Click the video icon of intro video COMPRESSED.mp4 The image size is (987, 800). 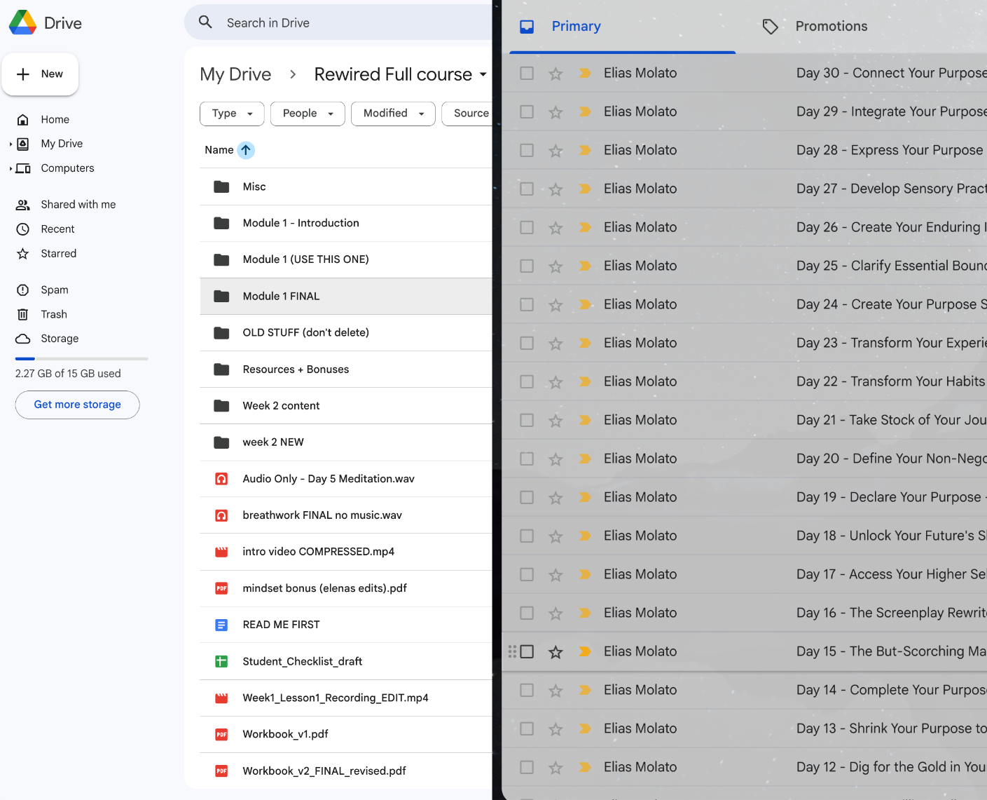pos(221,552)
